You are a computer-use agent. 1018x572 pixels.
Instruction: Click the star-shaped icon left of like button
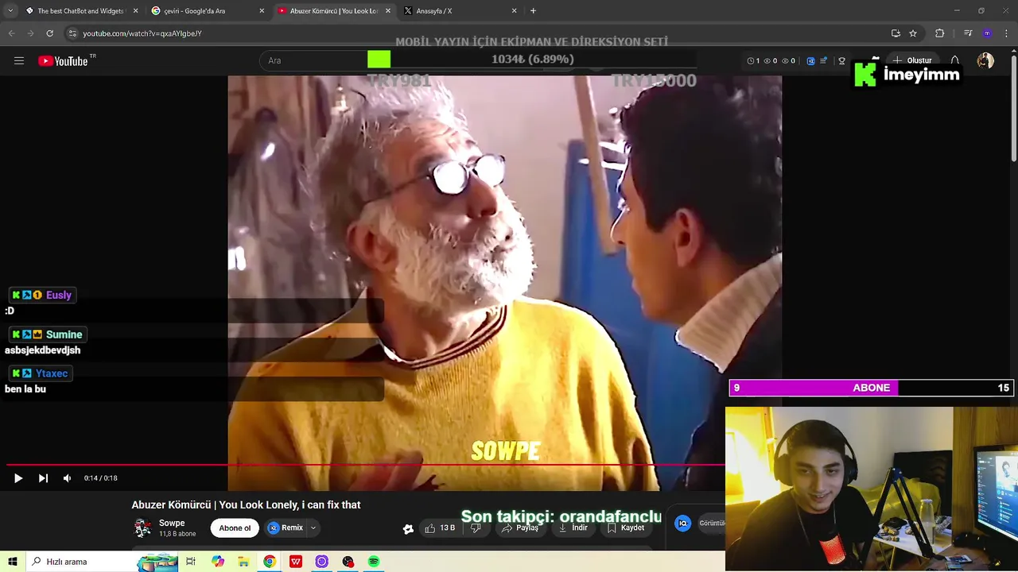coord(408,529)
